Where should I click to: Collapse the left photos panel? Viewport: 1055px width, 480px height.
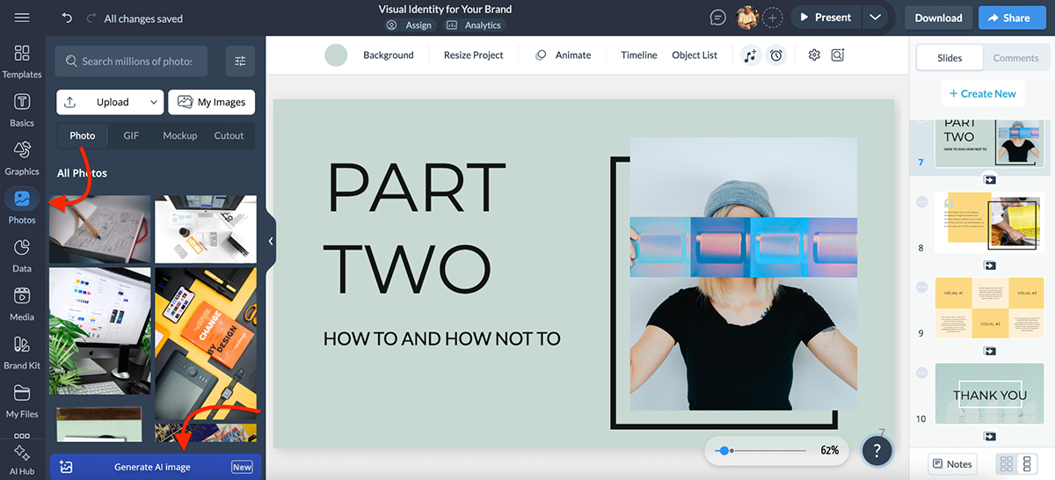coord(271,241)
